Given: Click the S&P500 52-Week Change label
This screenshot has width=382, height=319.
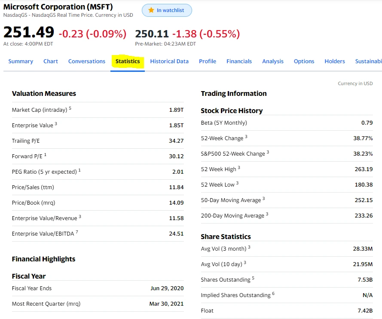Looking at the screenshot, I should [232, 154].
